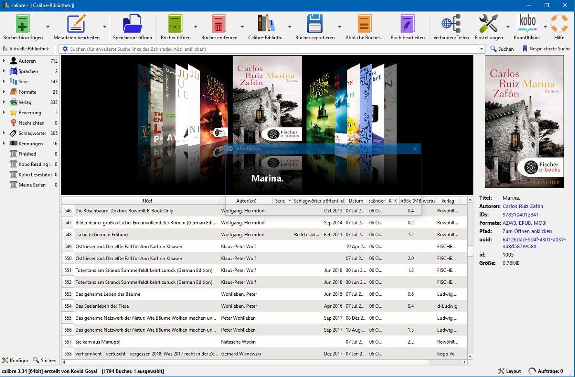575x377 pixels.
Task: Select row Das Seelenleben der Tiere
Action: 264,306
